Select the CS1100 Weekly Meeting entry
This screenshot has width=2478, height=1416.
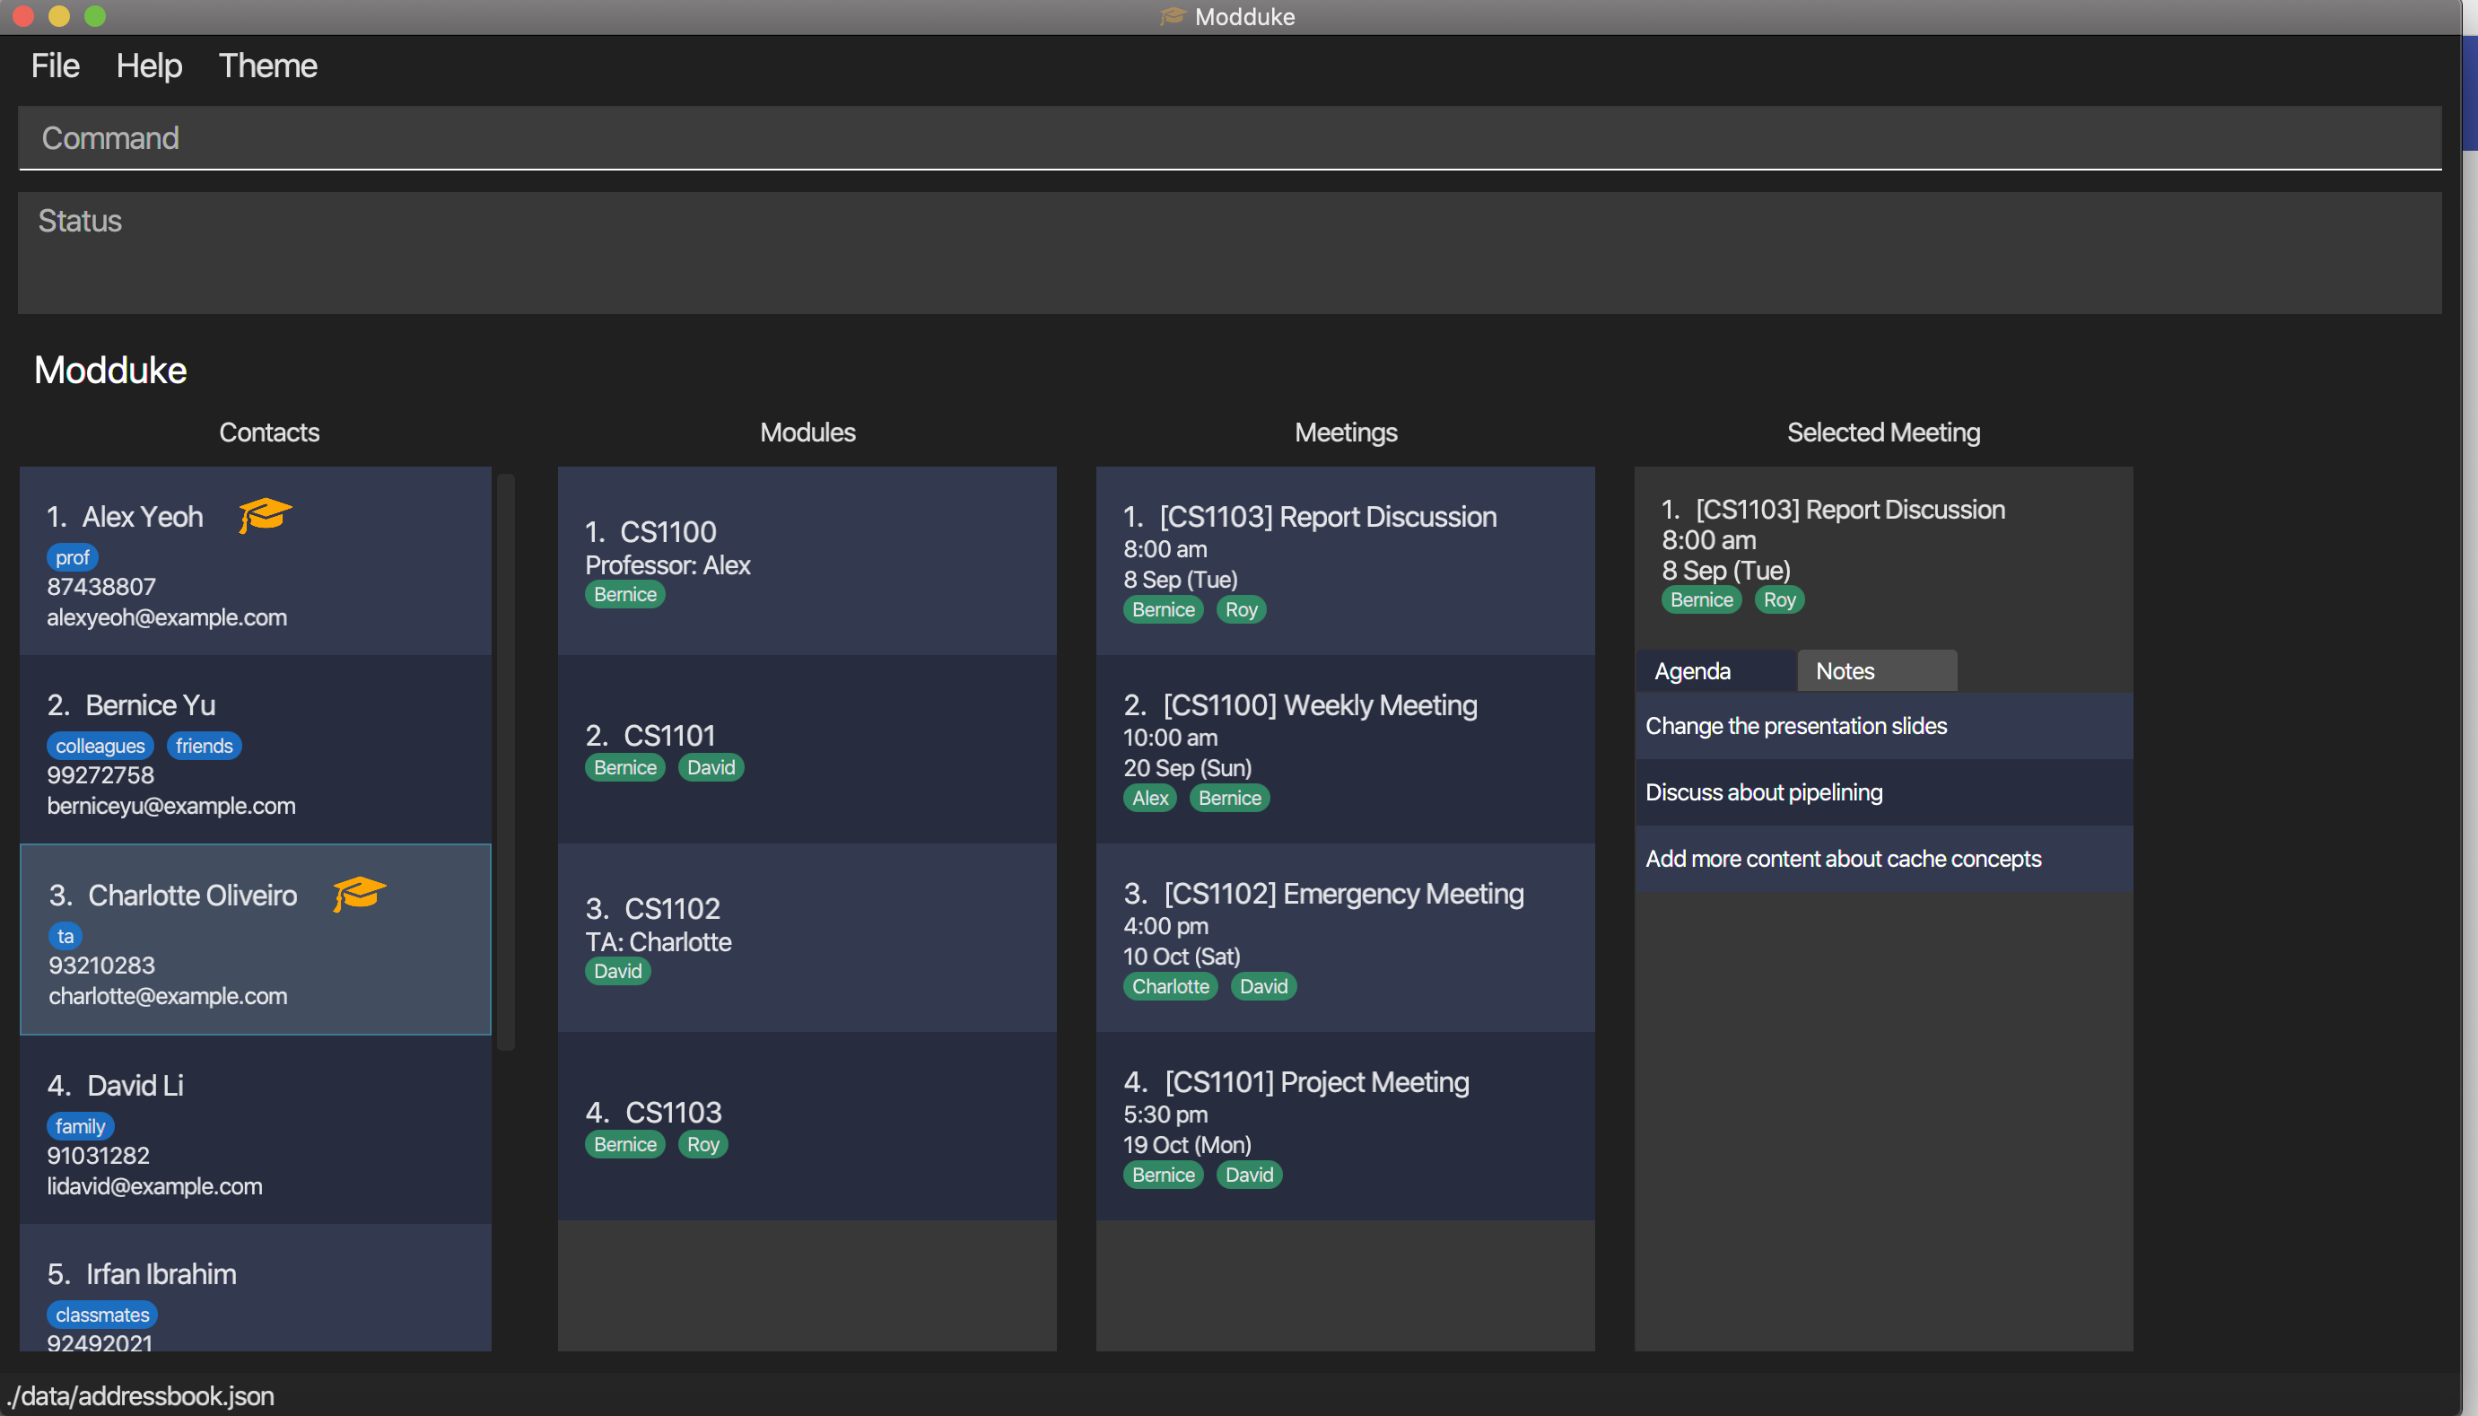(x=1345, y=749)
